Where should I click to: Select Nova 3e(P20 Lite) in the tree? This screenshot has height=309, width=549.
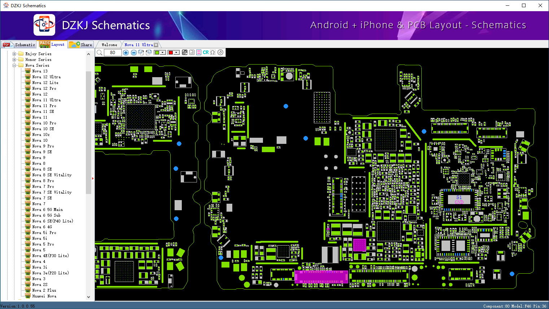pyautogui.click(x=50, y=273)
